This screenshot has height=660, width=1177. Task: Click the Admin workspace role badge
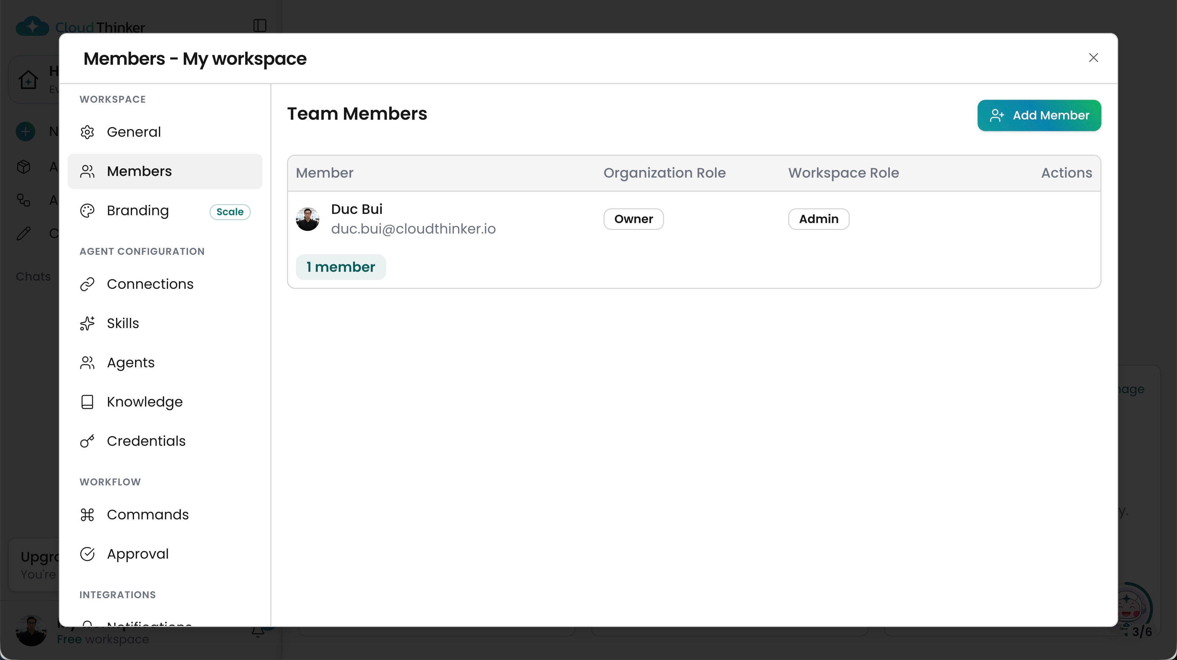coord(818,219)
